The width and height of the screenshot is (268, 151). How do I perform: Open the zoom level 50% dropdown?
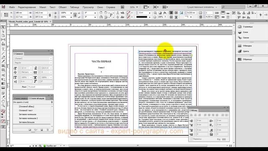137,7
